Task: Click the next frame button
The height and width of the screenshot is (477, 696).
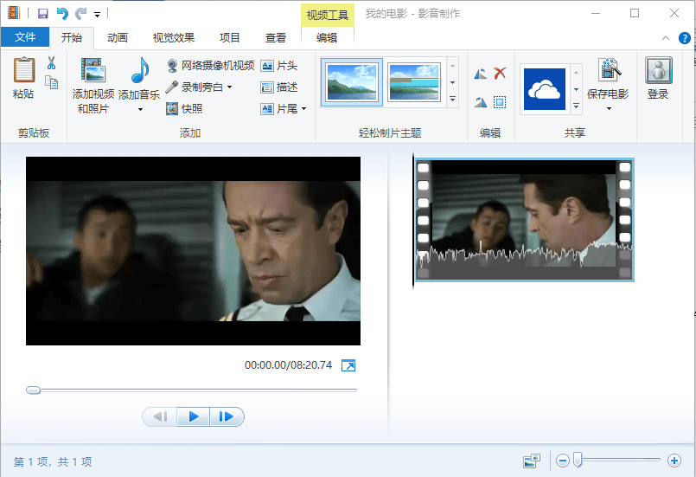Action: 227,416
